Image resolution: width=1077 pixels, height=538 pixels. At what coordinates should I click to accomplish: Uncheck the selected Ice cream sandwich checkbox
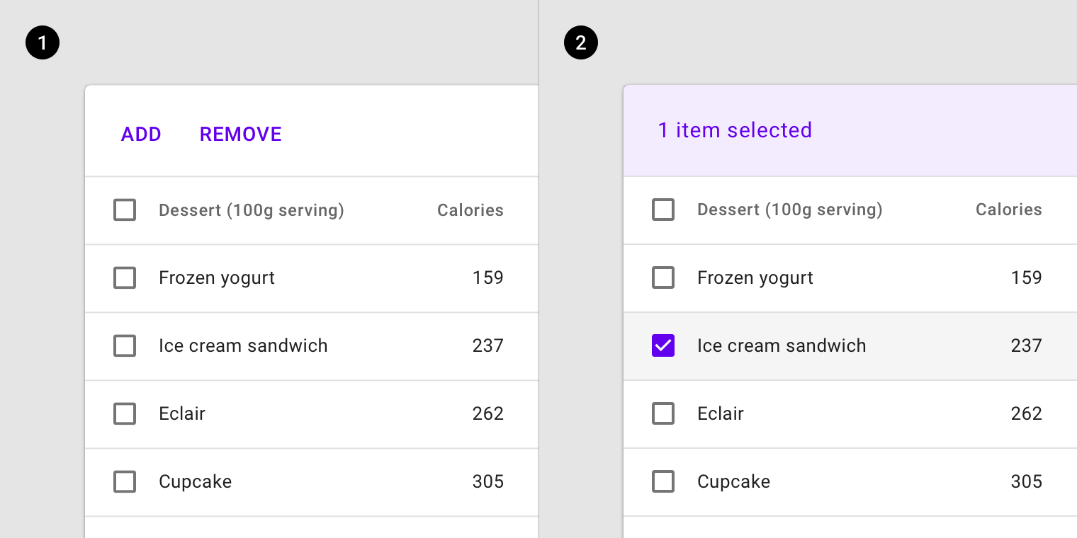pyautogui.click(x=663, y=346)
